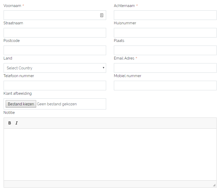Toggle the Italic formatting icon
This screenshot has width=220, height=191.
[x=17, y=123]
